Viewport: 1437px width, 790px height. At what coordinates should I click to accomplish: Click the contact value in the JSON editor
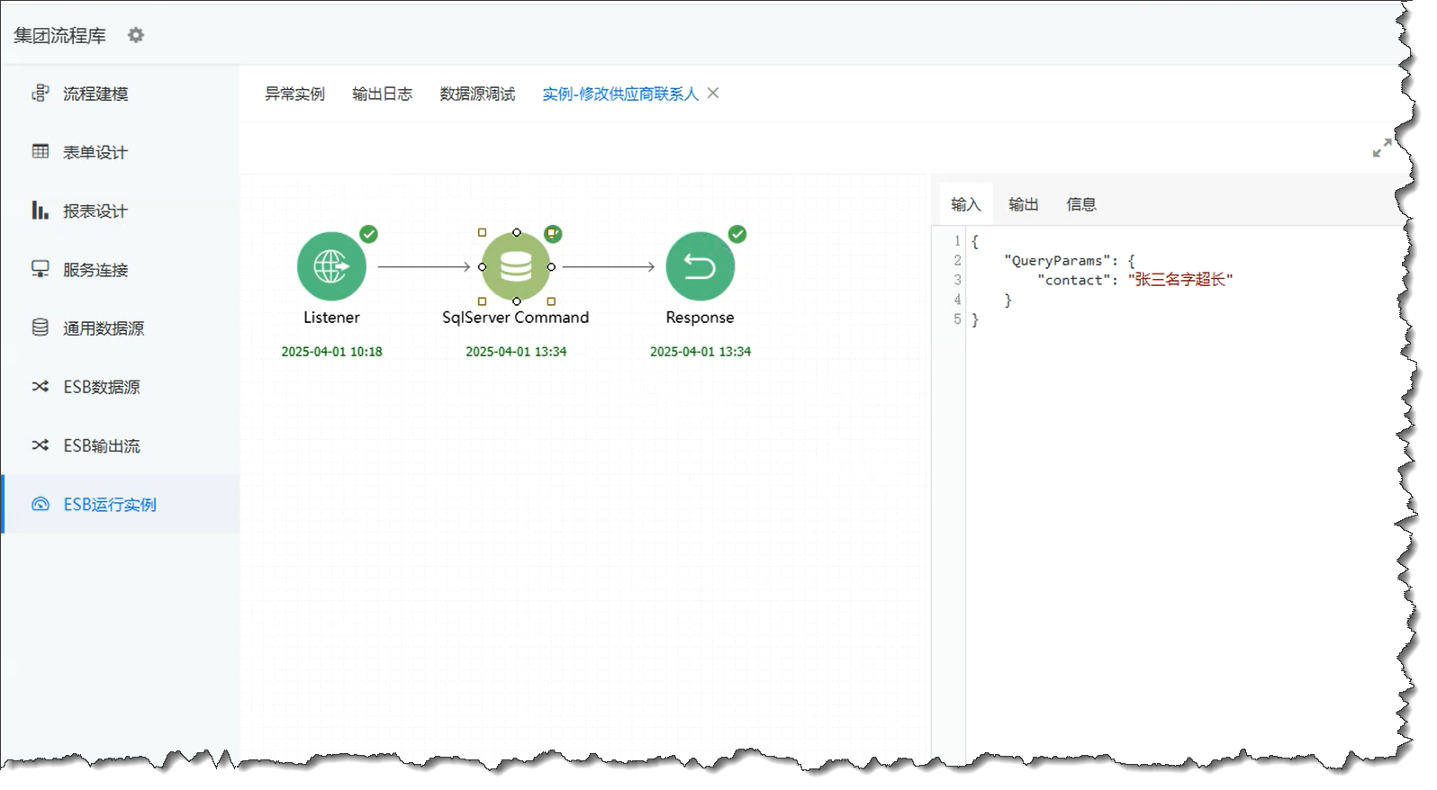tap(1179, 280)
